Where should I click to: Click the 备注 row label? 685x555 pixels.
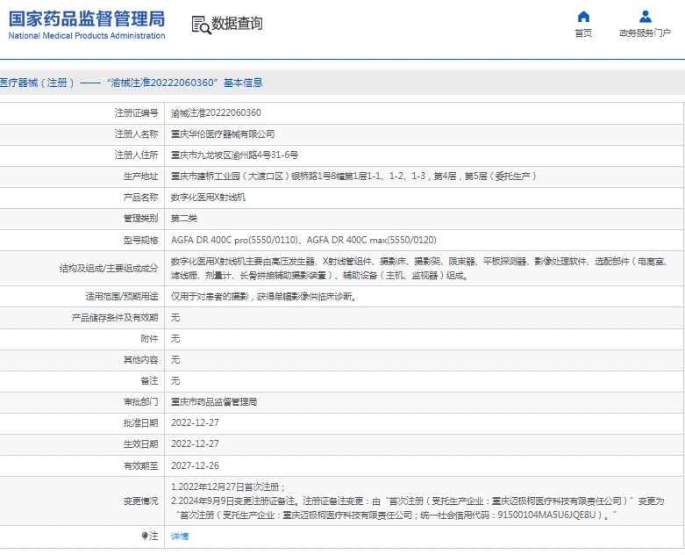(149, 381)
